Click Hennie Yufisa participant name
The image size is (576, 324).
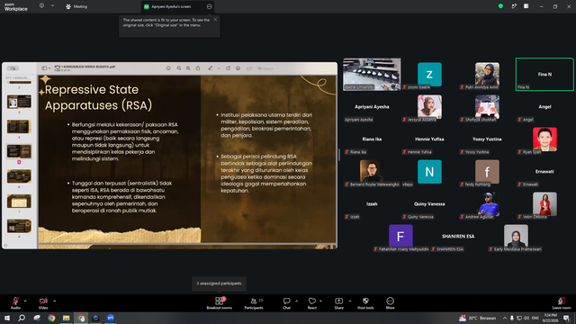click(x=429, y=139)
